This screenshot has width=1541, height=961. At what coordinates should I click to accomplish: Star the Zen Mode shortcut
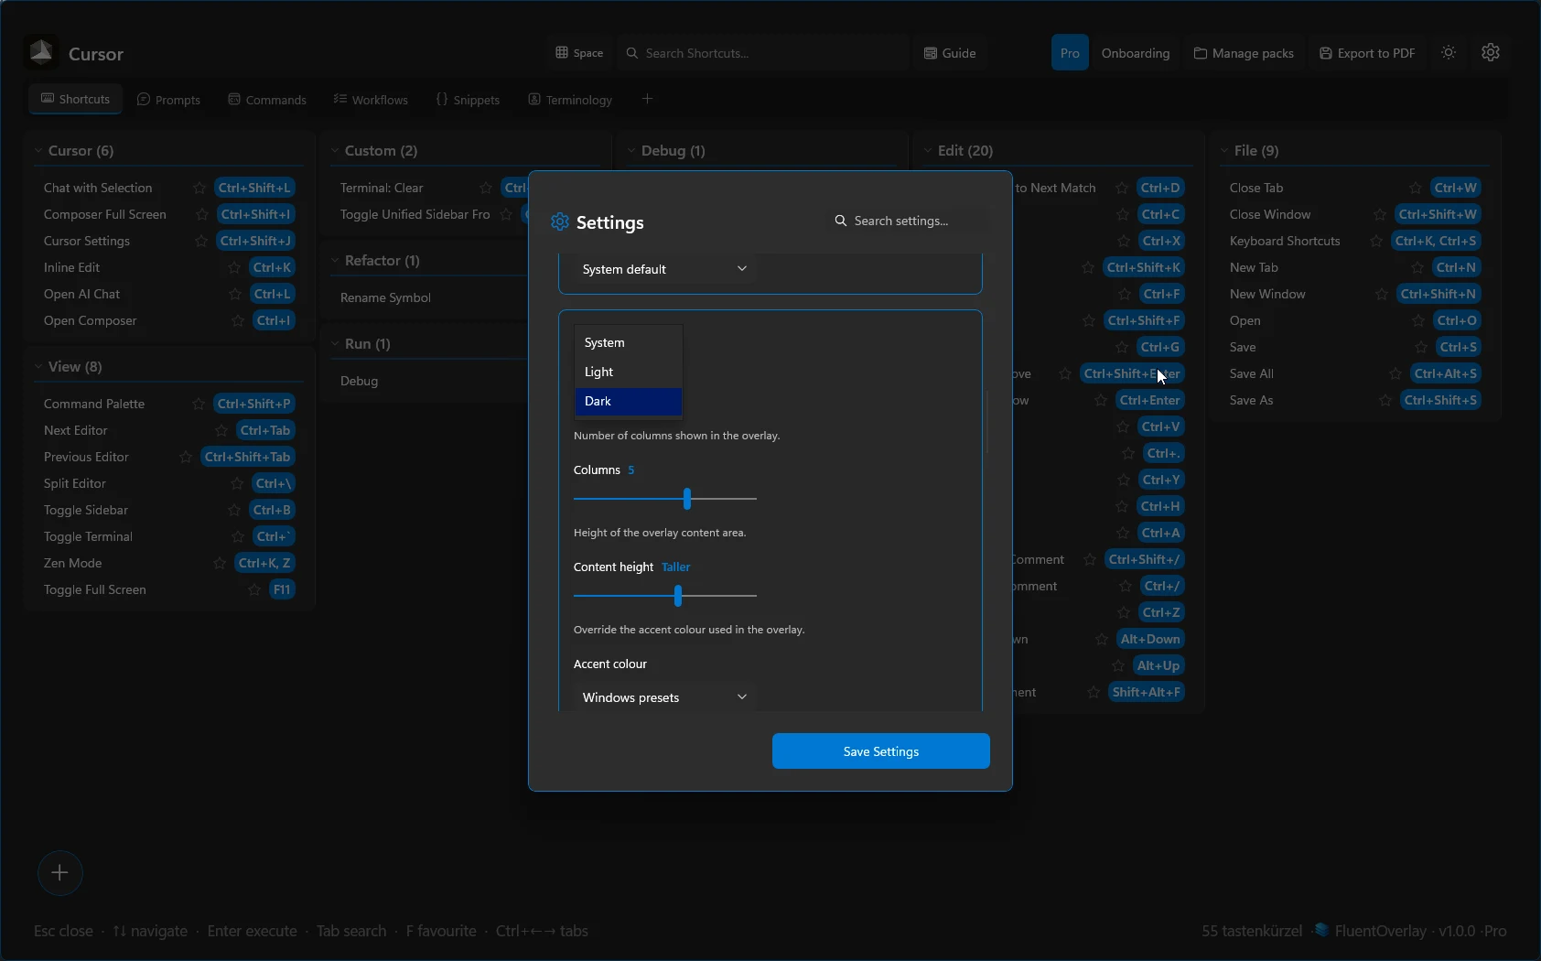tap(220, 563)
